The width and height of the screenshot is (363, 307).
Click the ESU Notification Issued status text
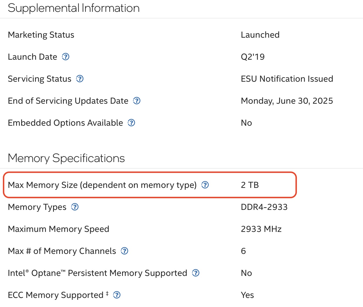287,79
